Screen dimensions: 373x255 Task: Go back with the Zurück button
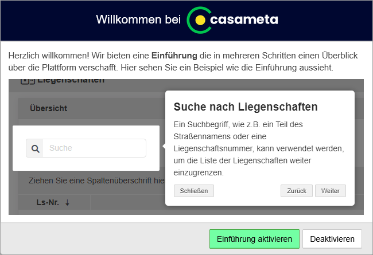297,191
